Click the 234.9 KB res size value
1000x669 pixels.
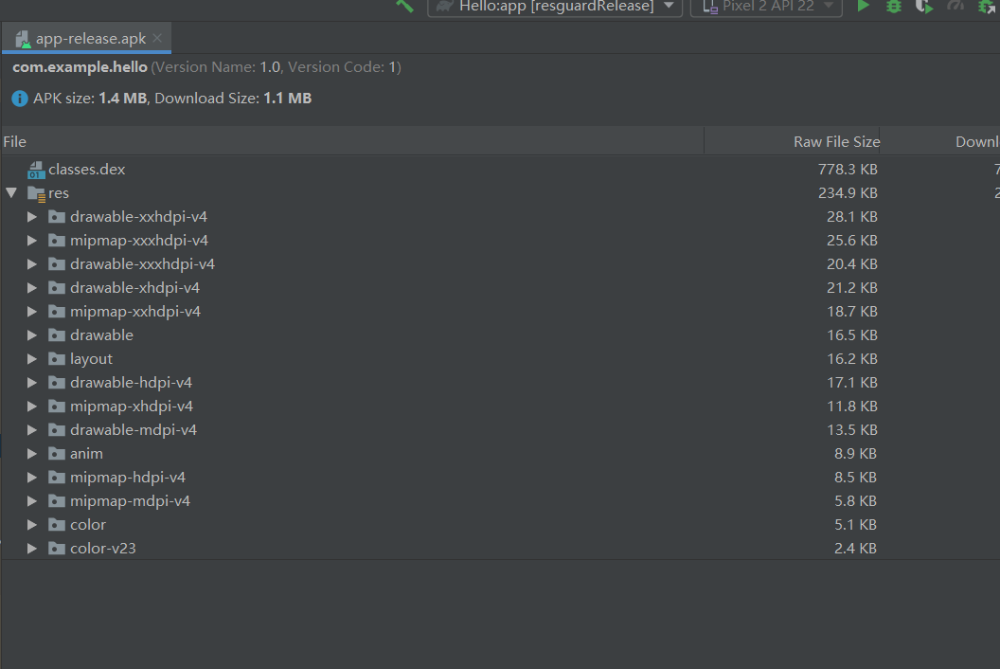coord(848,192)
